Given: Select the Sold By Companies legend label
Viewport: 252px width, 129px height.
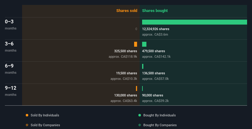Looking at the screenshot, I should (x=45, y=125).
